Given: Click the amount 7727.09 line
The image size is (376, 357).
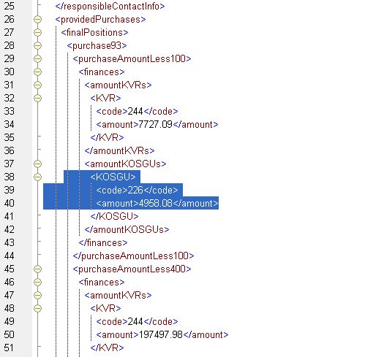Looking at the screenshot, I should coord(157,125).
